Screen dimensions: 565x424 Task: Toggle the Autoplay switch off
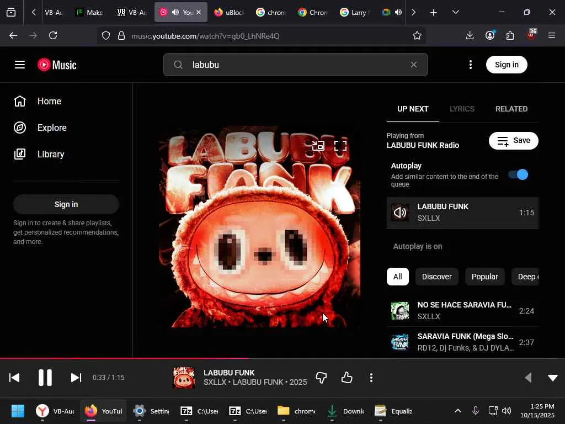coord(518,174)
